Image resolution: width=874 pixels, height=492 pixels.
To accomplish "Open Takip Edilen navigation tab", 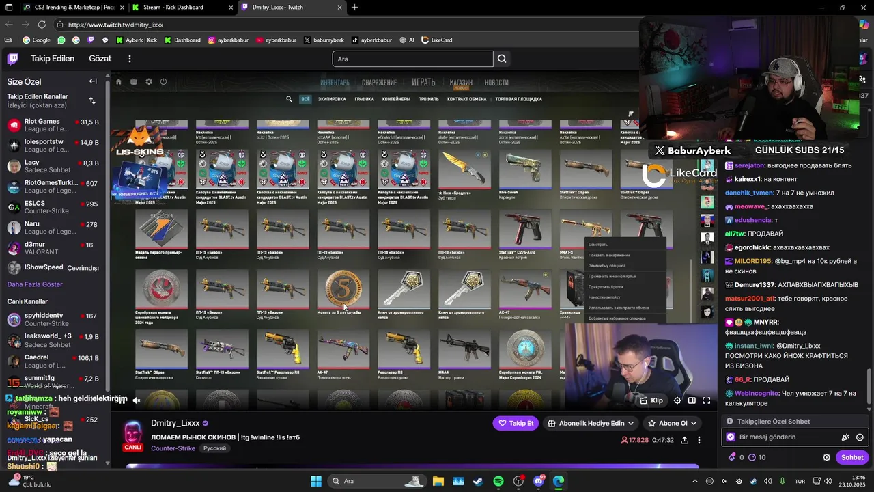I will (x=53, y=59).
